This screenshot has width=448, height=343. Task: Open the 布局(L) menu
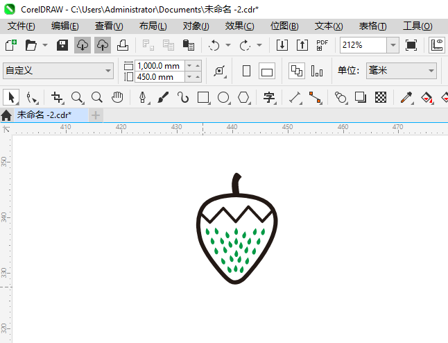point(153,26)
